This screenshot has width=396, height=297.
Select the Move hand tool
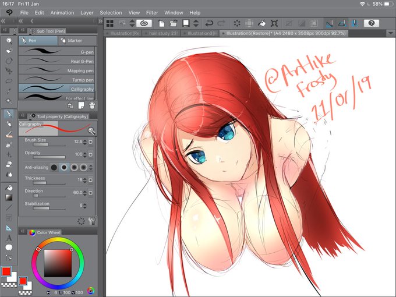(x=9, y=51)
